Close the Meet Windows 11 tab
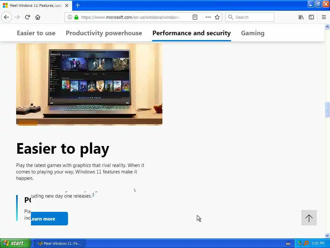Screen dimensions: 330x248 (67, 5)
